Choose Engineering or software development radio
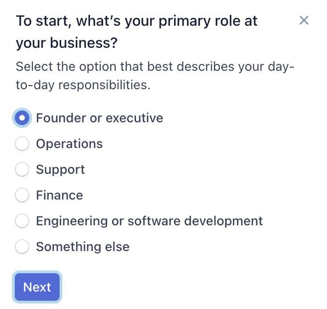This screenshot has height=309, width=327. pos(22,221)
